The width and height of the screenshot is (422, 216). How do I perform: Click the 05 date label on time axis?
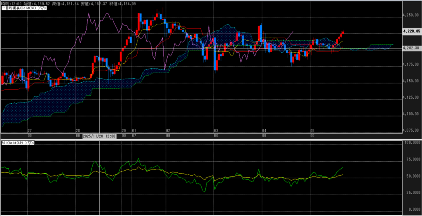312,130
